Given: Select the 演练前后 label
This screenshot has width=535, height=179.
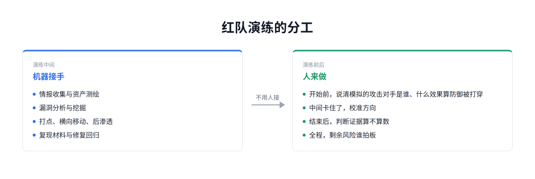Looking at the screenshot, I should (x=314, y=65).
